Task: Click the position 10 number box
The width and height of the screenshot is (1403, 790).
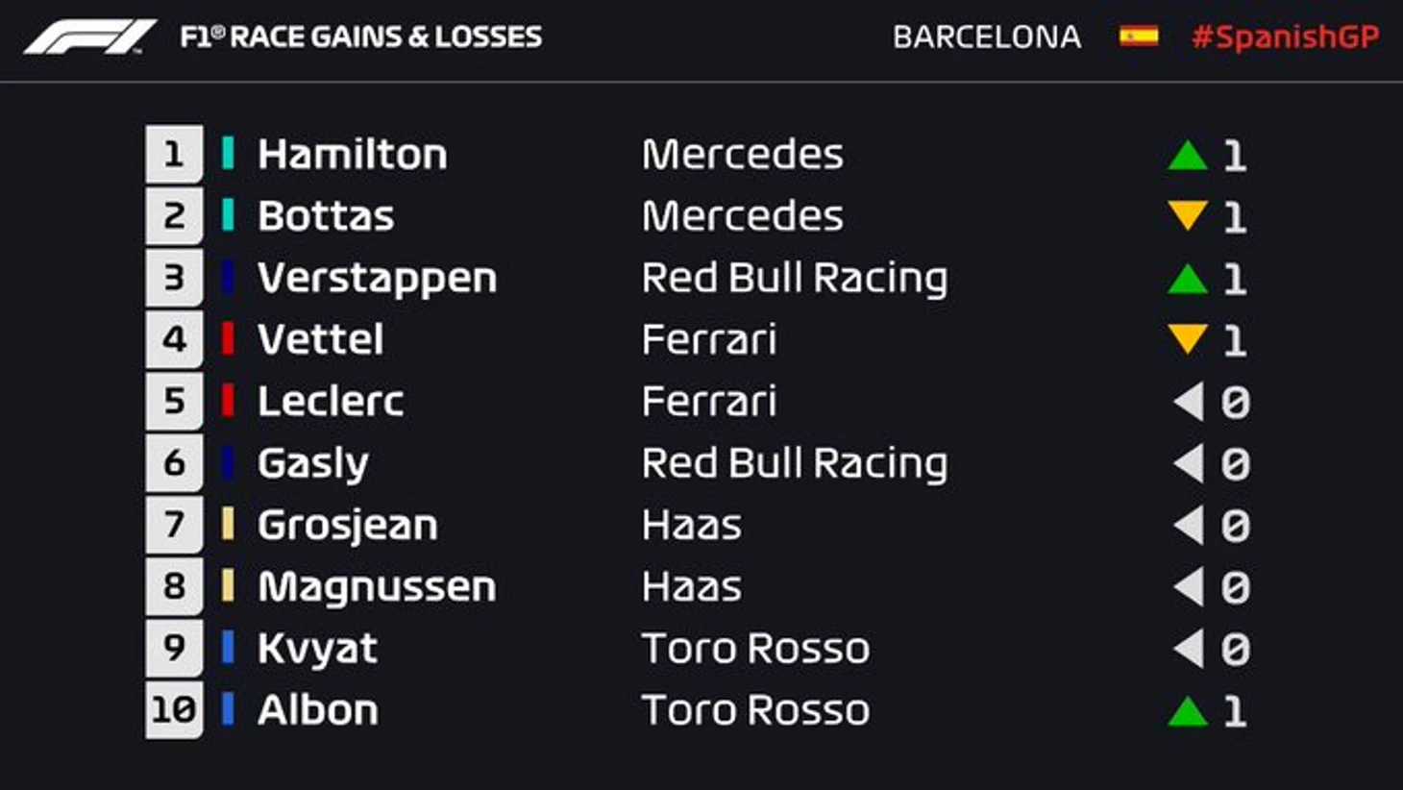Action: 174,710
